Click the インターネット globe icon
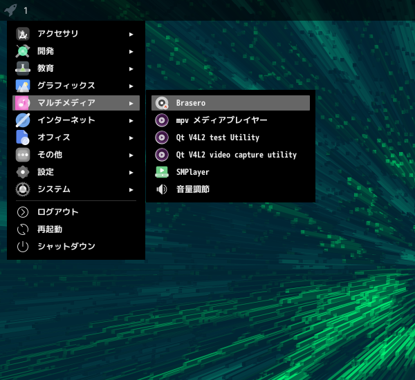 tap(23, 120)
